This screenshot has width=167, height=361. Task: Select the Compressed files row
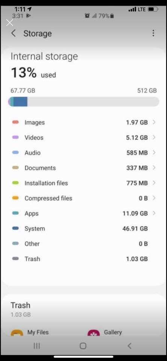click(x=83, y=198)
